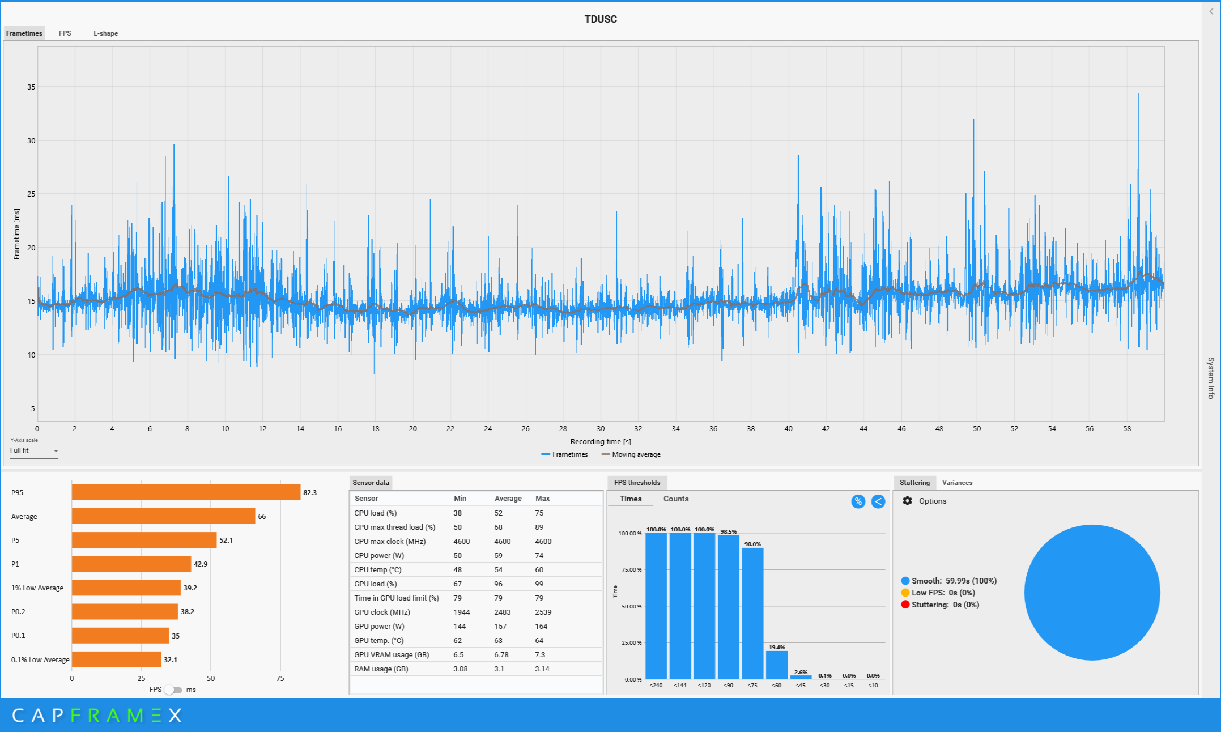Click the blue stuttering pie chart
Image resolution: width=1221 pixels, height=732 pixels.
pyautogui.click(x=1091, y=592)
